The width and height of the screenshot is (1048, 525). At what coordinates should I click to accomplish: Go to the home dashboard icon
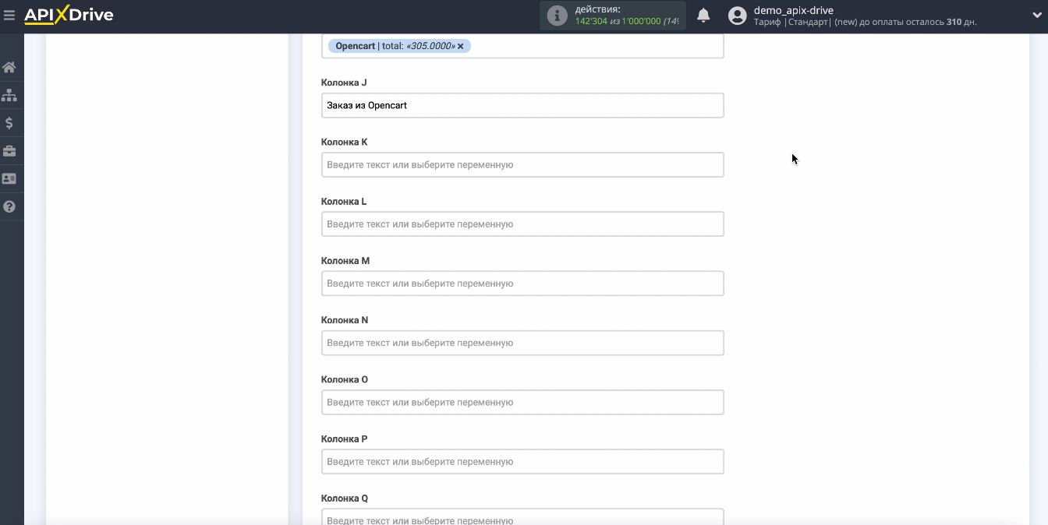[9, 67]
